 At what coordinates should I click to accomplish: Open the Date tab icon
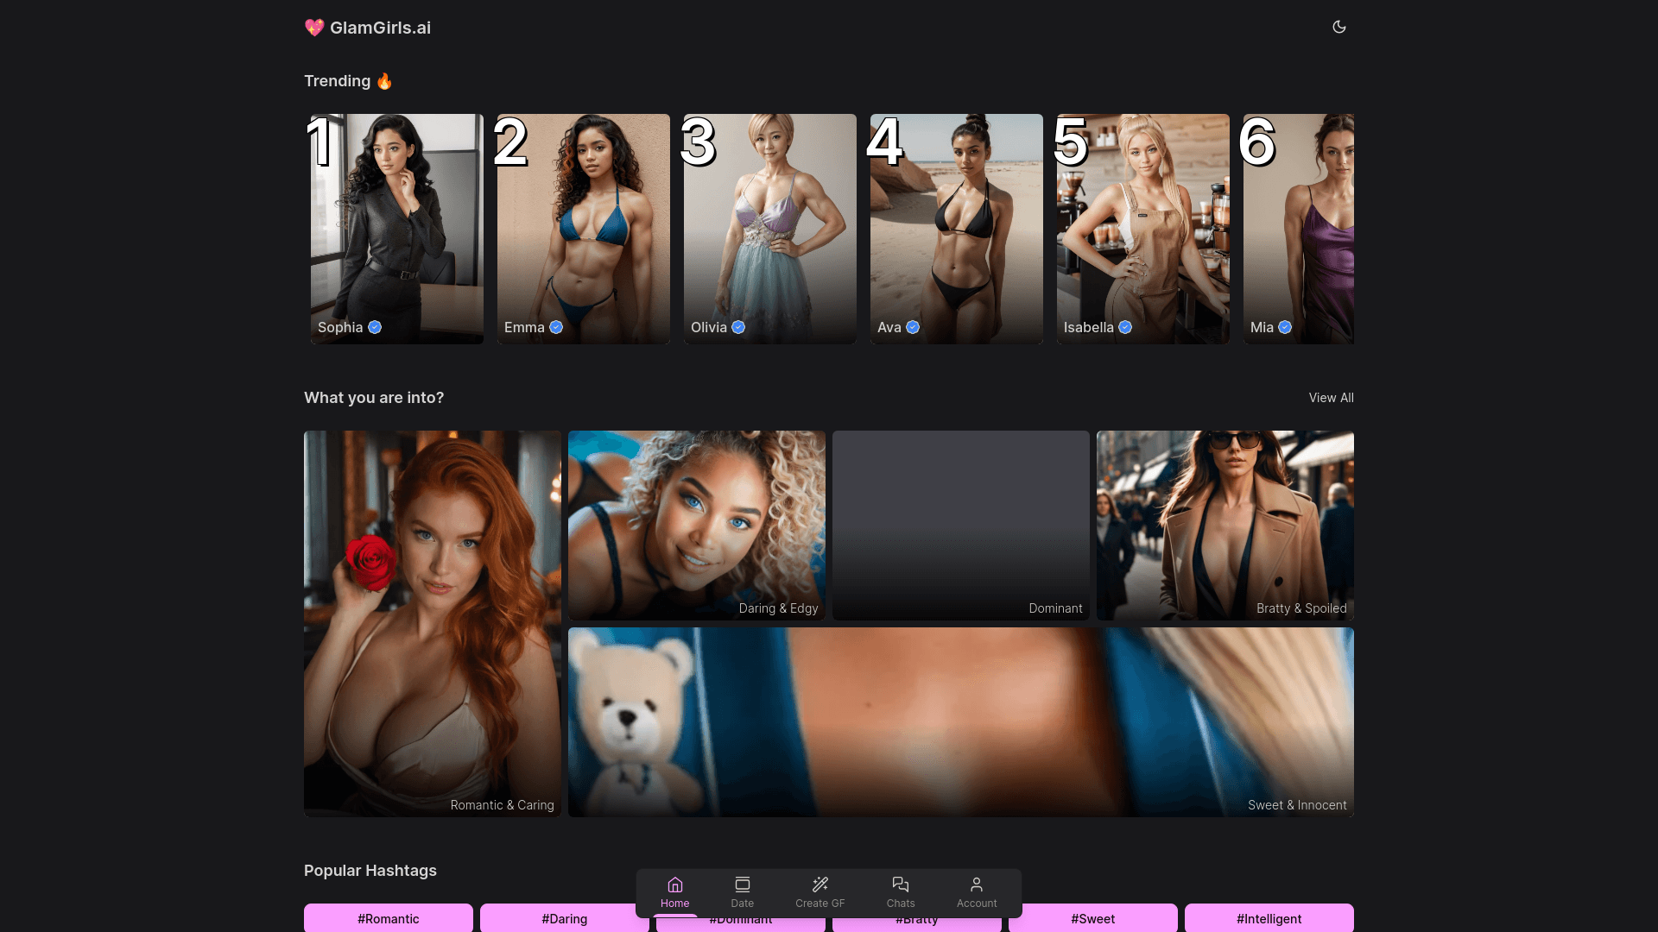coord(742,885)
